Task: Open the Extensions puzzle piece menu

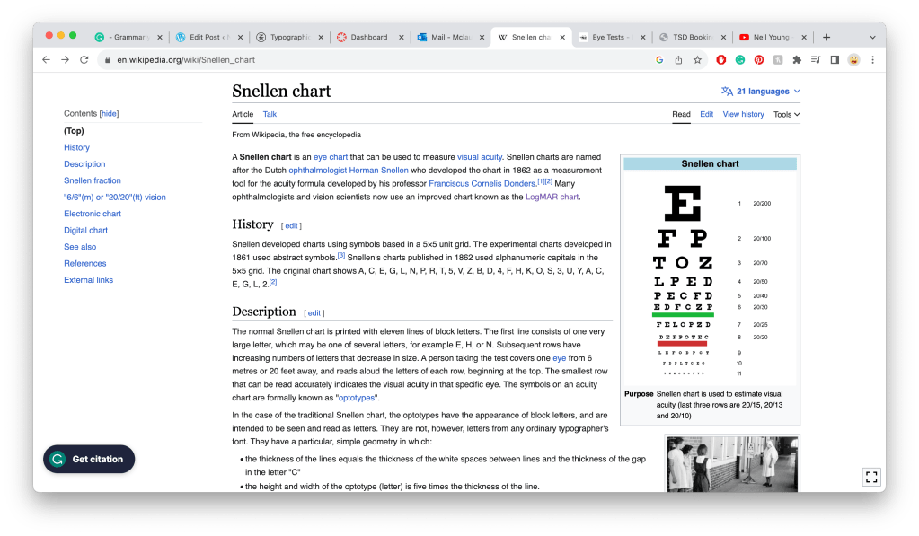Action: tap(797, 60)
